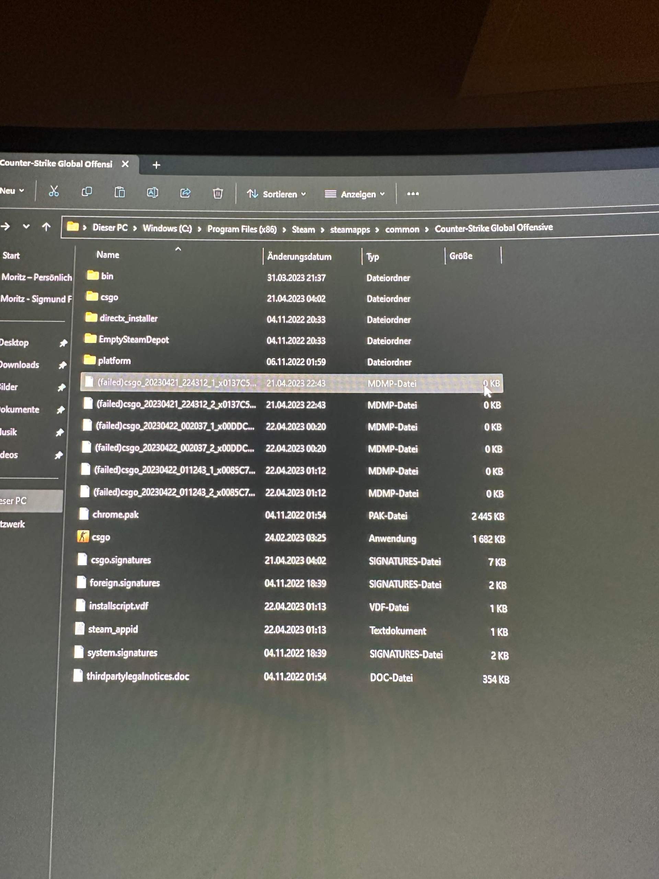Unpin Desktop using its pin icon
This screenshot has width=659, height=879.
click(63, 343)
